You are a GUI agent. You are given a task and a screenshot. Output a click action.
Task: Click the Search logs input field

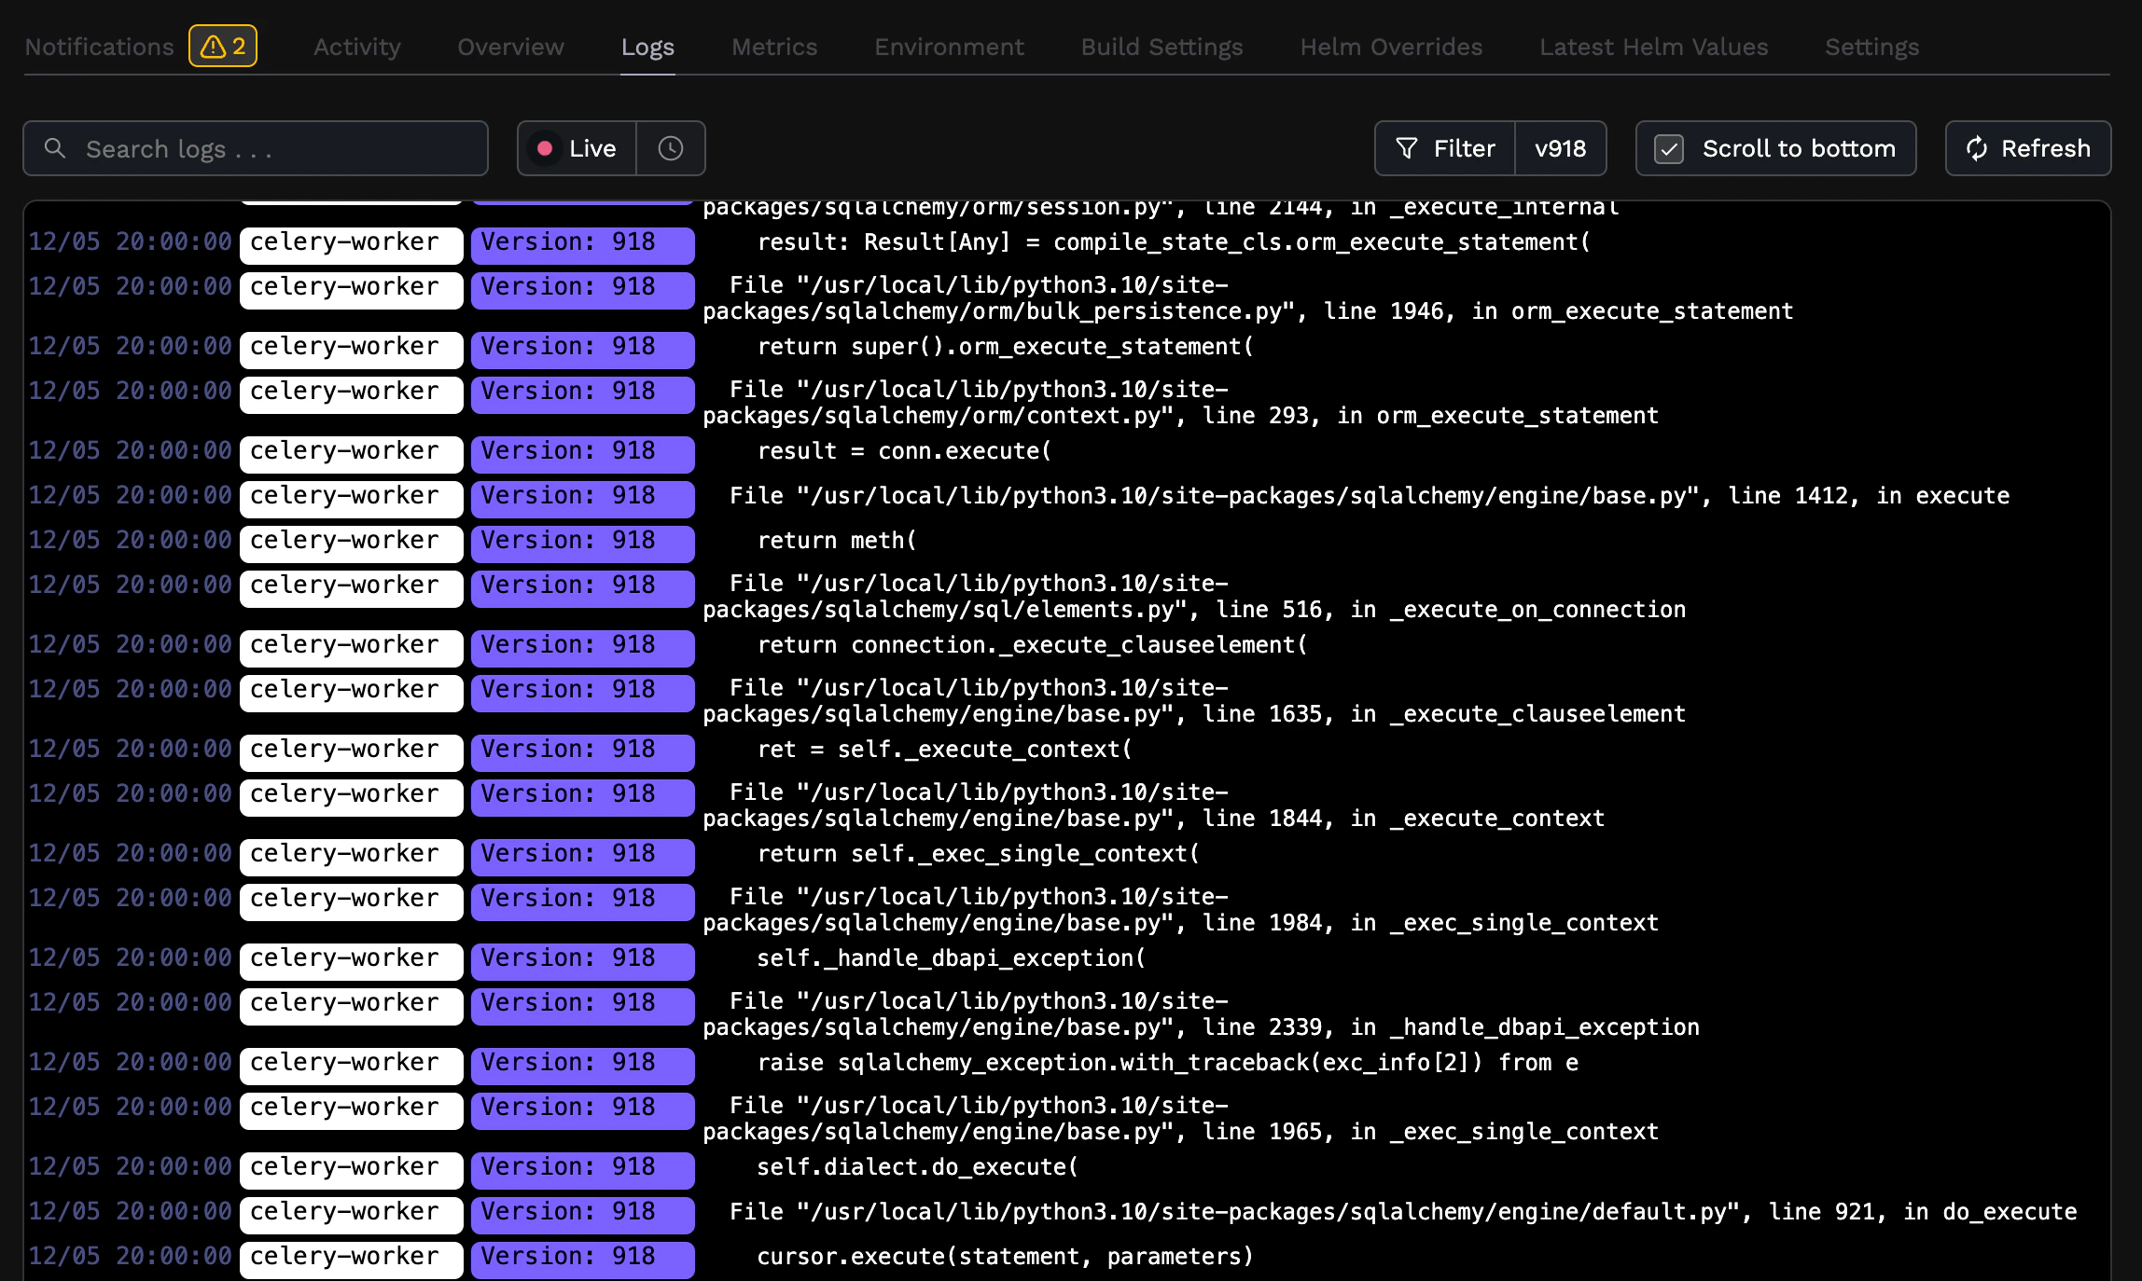coord(255,148)
